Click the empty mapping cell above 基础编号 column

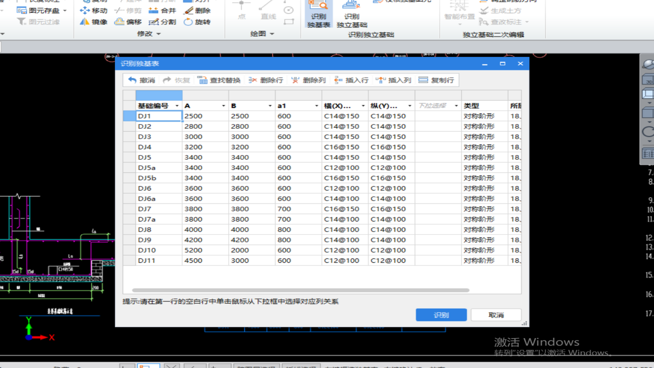click(159, 95)
